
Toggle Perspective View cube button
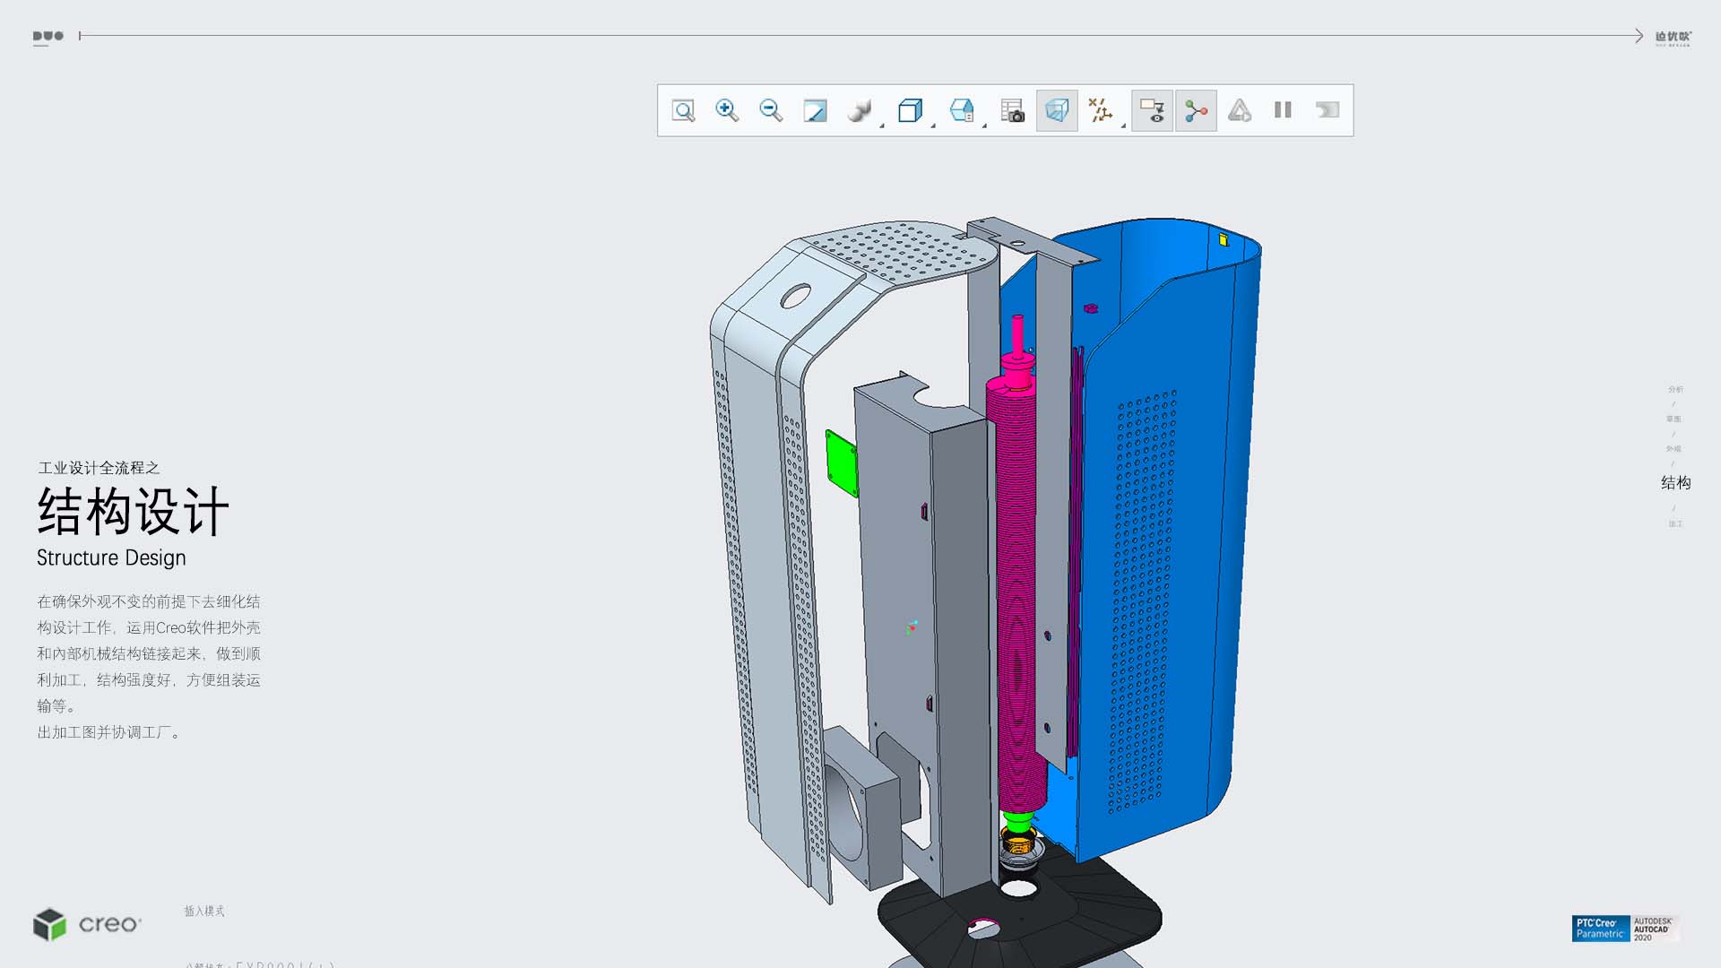pyautogui.click(x=1057, y=110)
